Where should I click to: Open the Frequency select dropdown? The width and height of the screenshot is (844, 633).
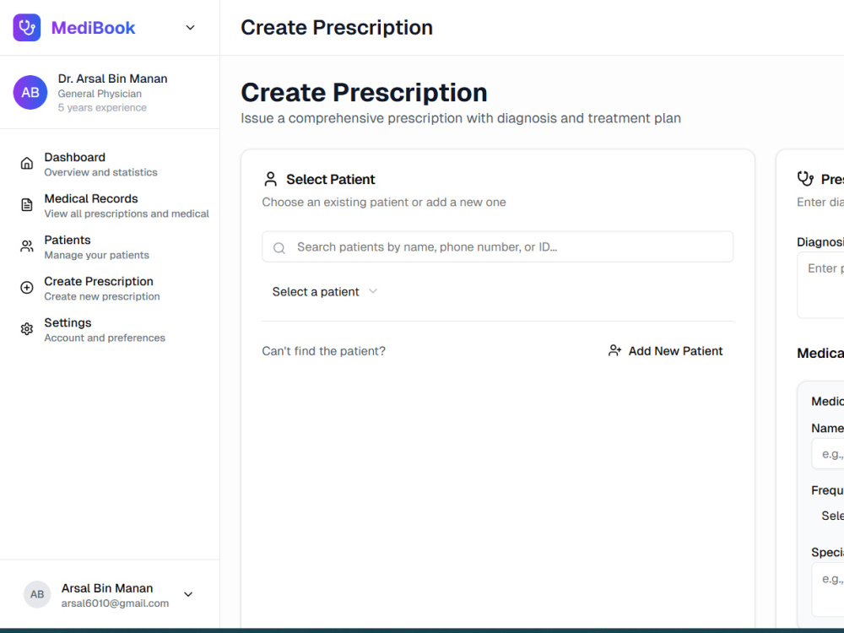pos(828,516)
